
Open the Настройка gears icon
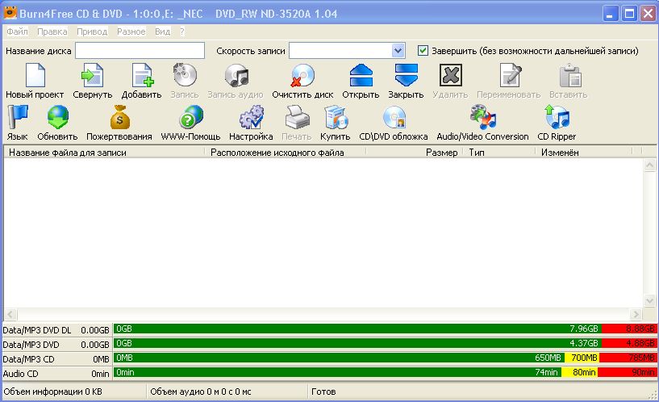252,117
